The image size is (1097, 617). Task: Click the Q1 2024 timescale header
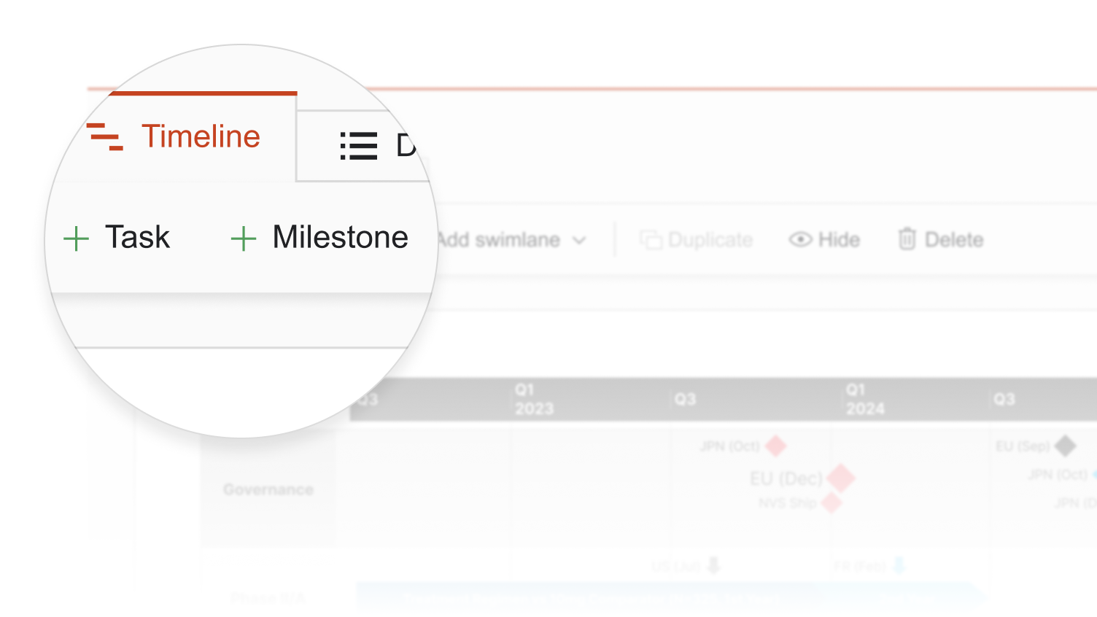pos(865,399)
